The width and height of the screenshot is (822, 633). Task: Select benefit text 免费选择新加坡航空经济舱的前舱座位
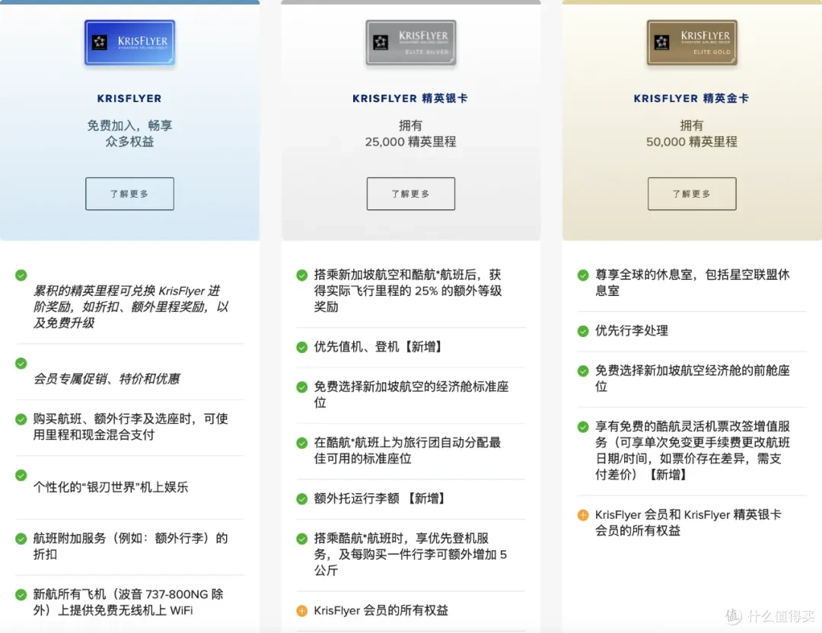[x=692, y=378]
